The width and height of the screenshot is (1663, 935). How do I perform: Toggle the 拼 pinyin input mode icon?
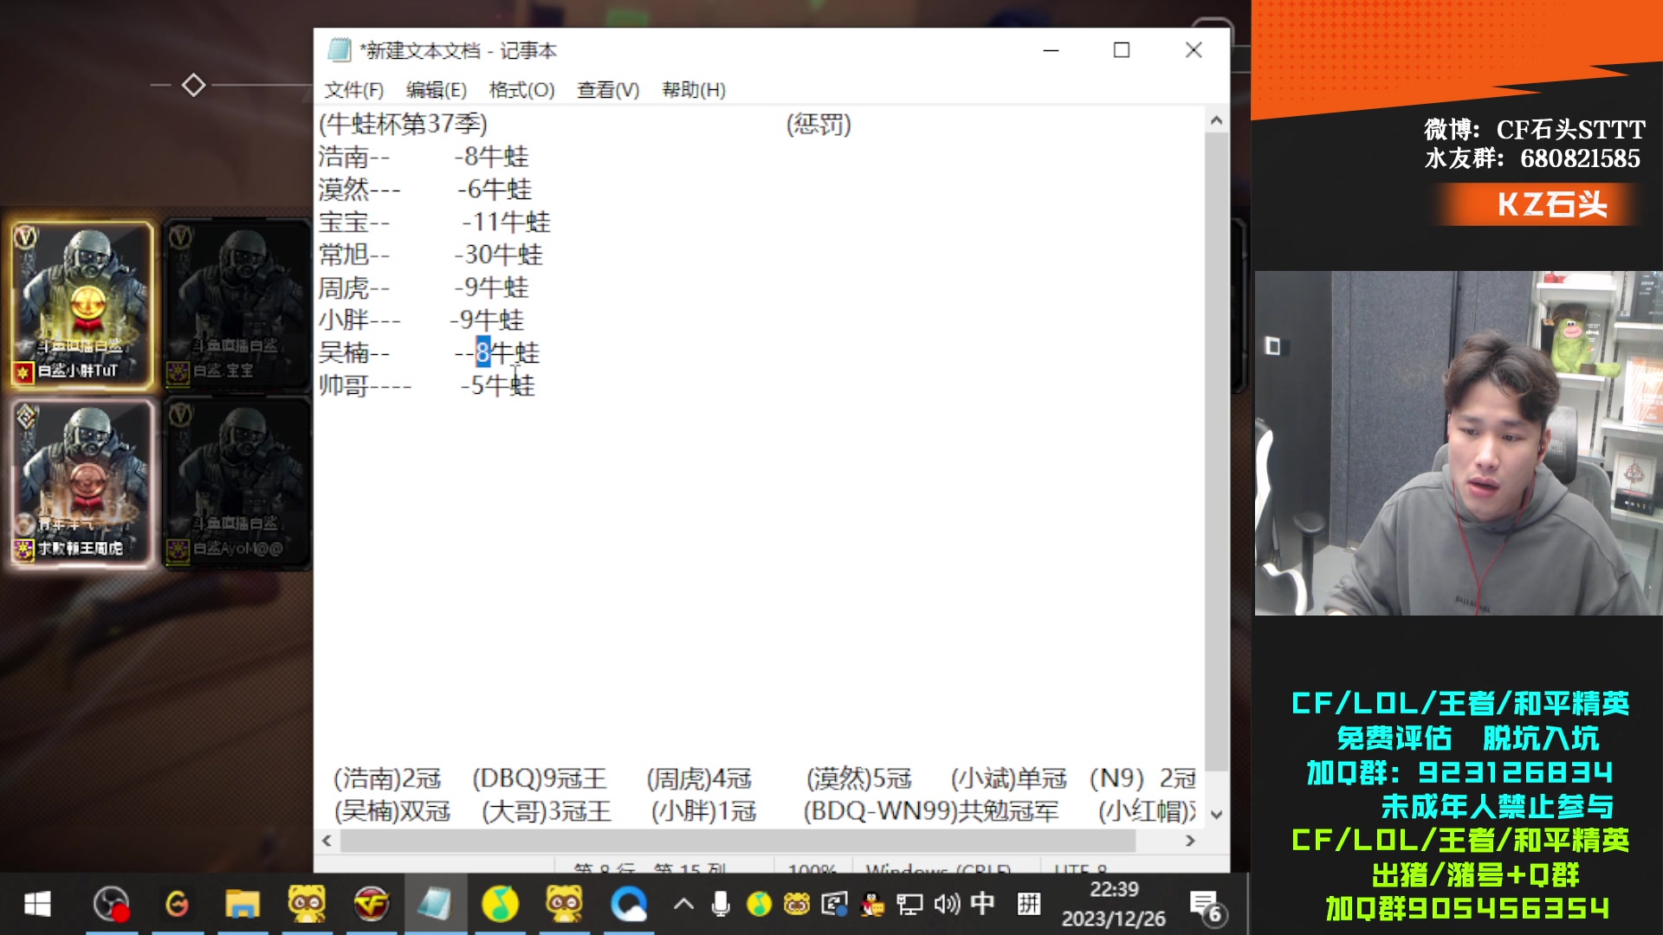(x=1029, y=905)
